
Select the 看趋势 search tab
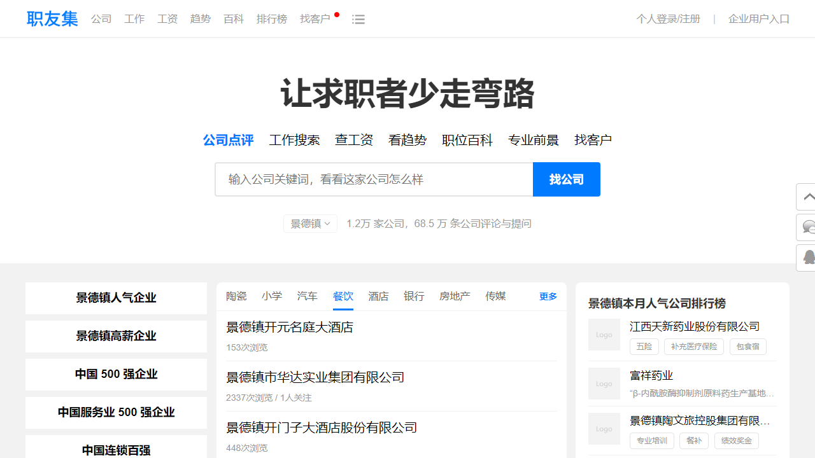(x=407, y=140)
